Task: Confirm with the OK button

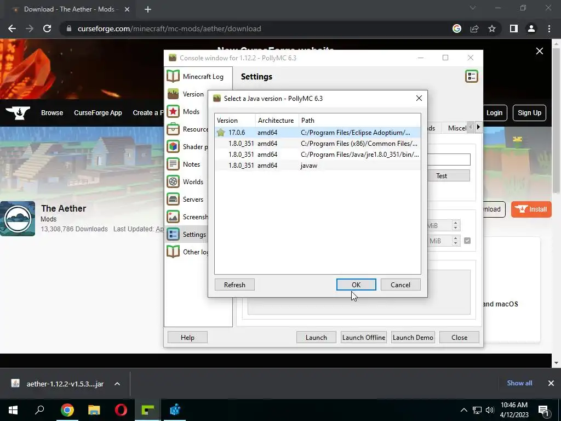Action: (356, 285)
